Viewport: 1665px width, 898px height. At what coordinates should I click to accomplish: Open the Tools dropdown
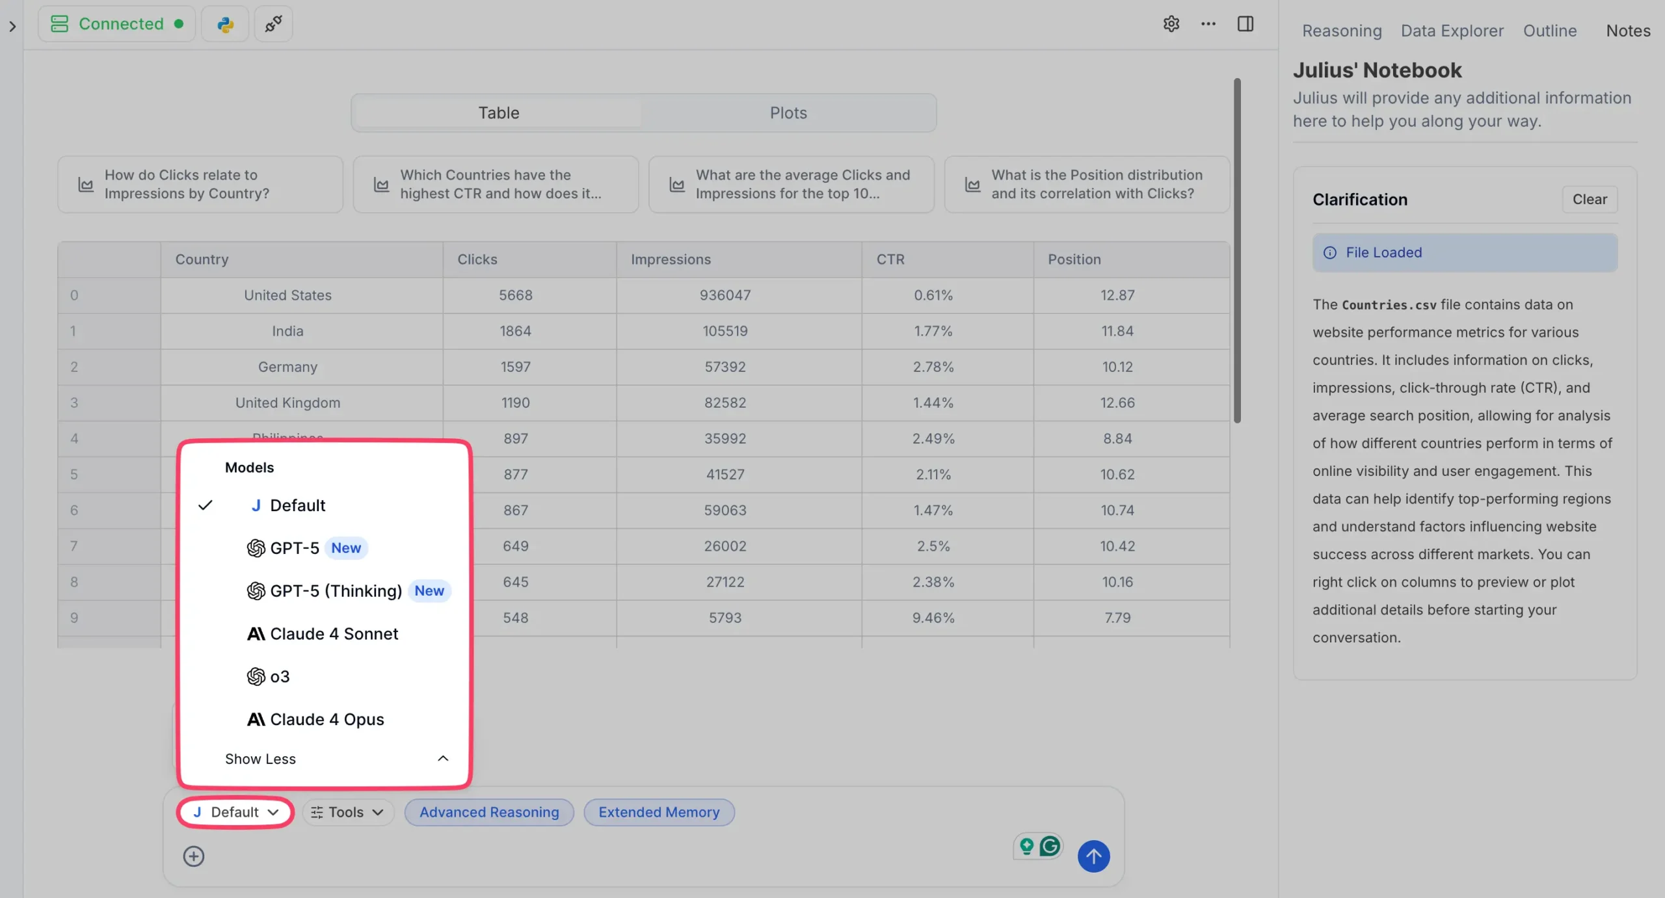pos(347,812)
